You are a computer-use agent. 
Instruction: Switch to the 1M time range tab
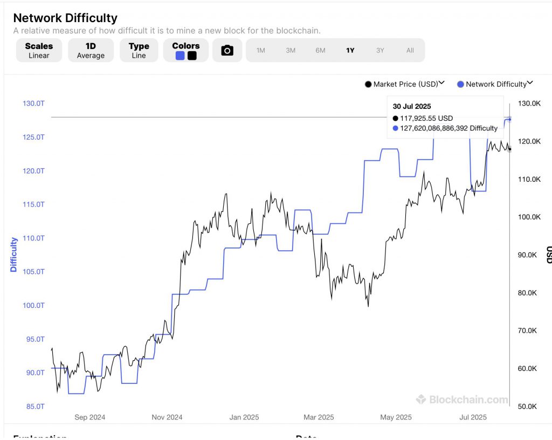pos(261,50)
